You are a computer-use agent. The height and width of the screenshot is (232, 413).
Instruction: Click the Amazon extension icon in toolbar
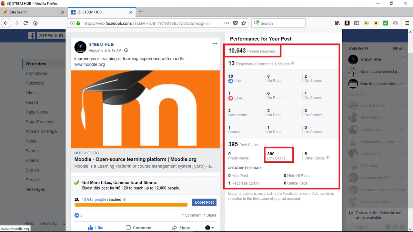tap(347, 23)
